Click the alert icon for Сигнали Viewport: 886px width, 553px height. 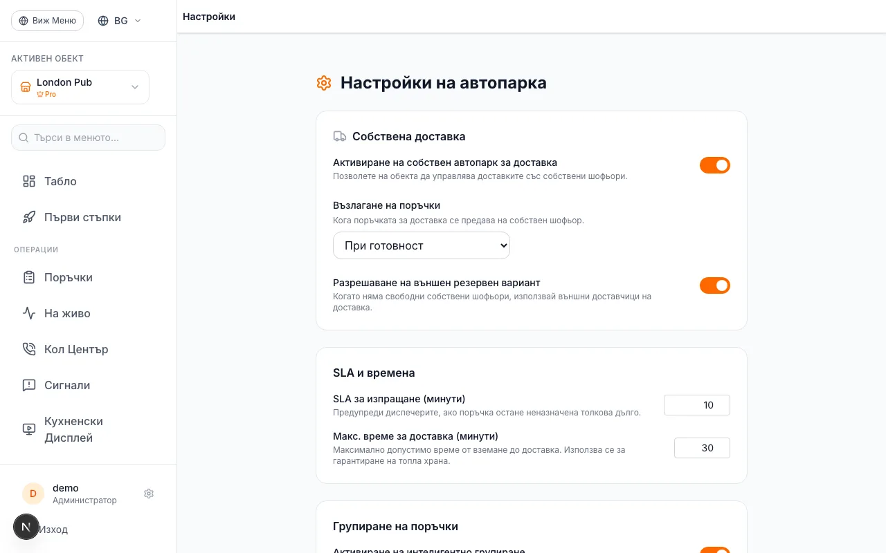[x=29, y=385]
